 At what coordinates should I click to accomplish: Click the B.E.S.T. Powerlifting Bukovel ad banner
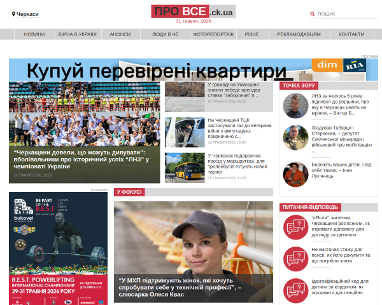point(58,248)
